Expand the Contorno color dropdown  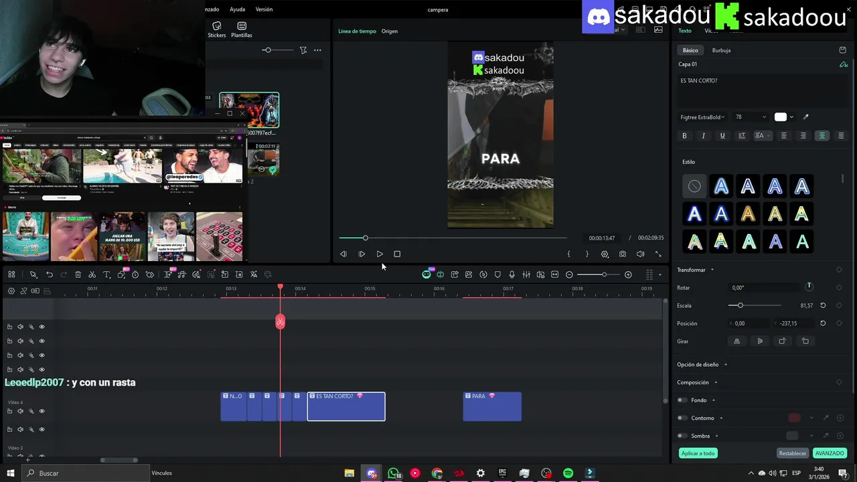click(x=811, y=418)
